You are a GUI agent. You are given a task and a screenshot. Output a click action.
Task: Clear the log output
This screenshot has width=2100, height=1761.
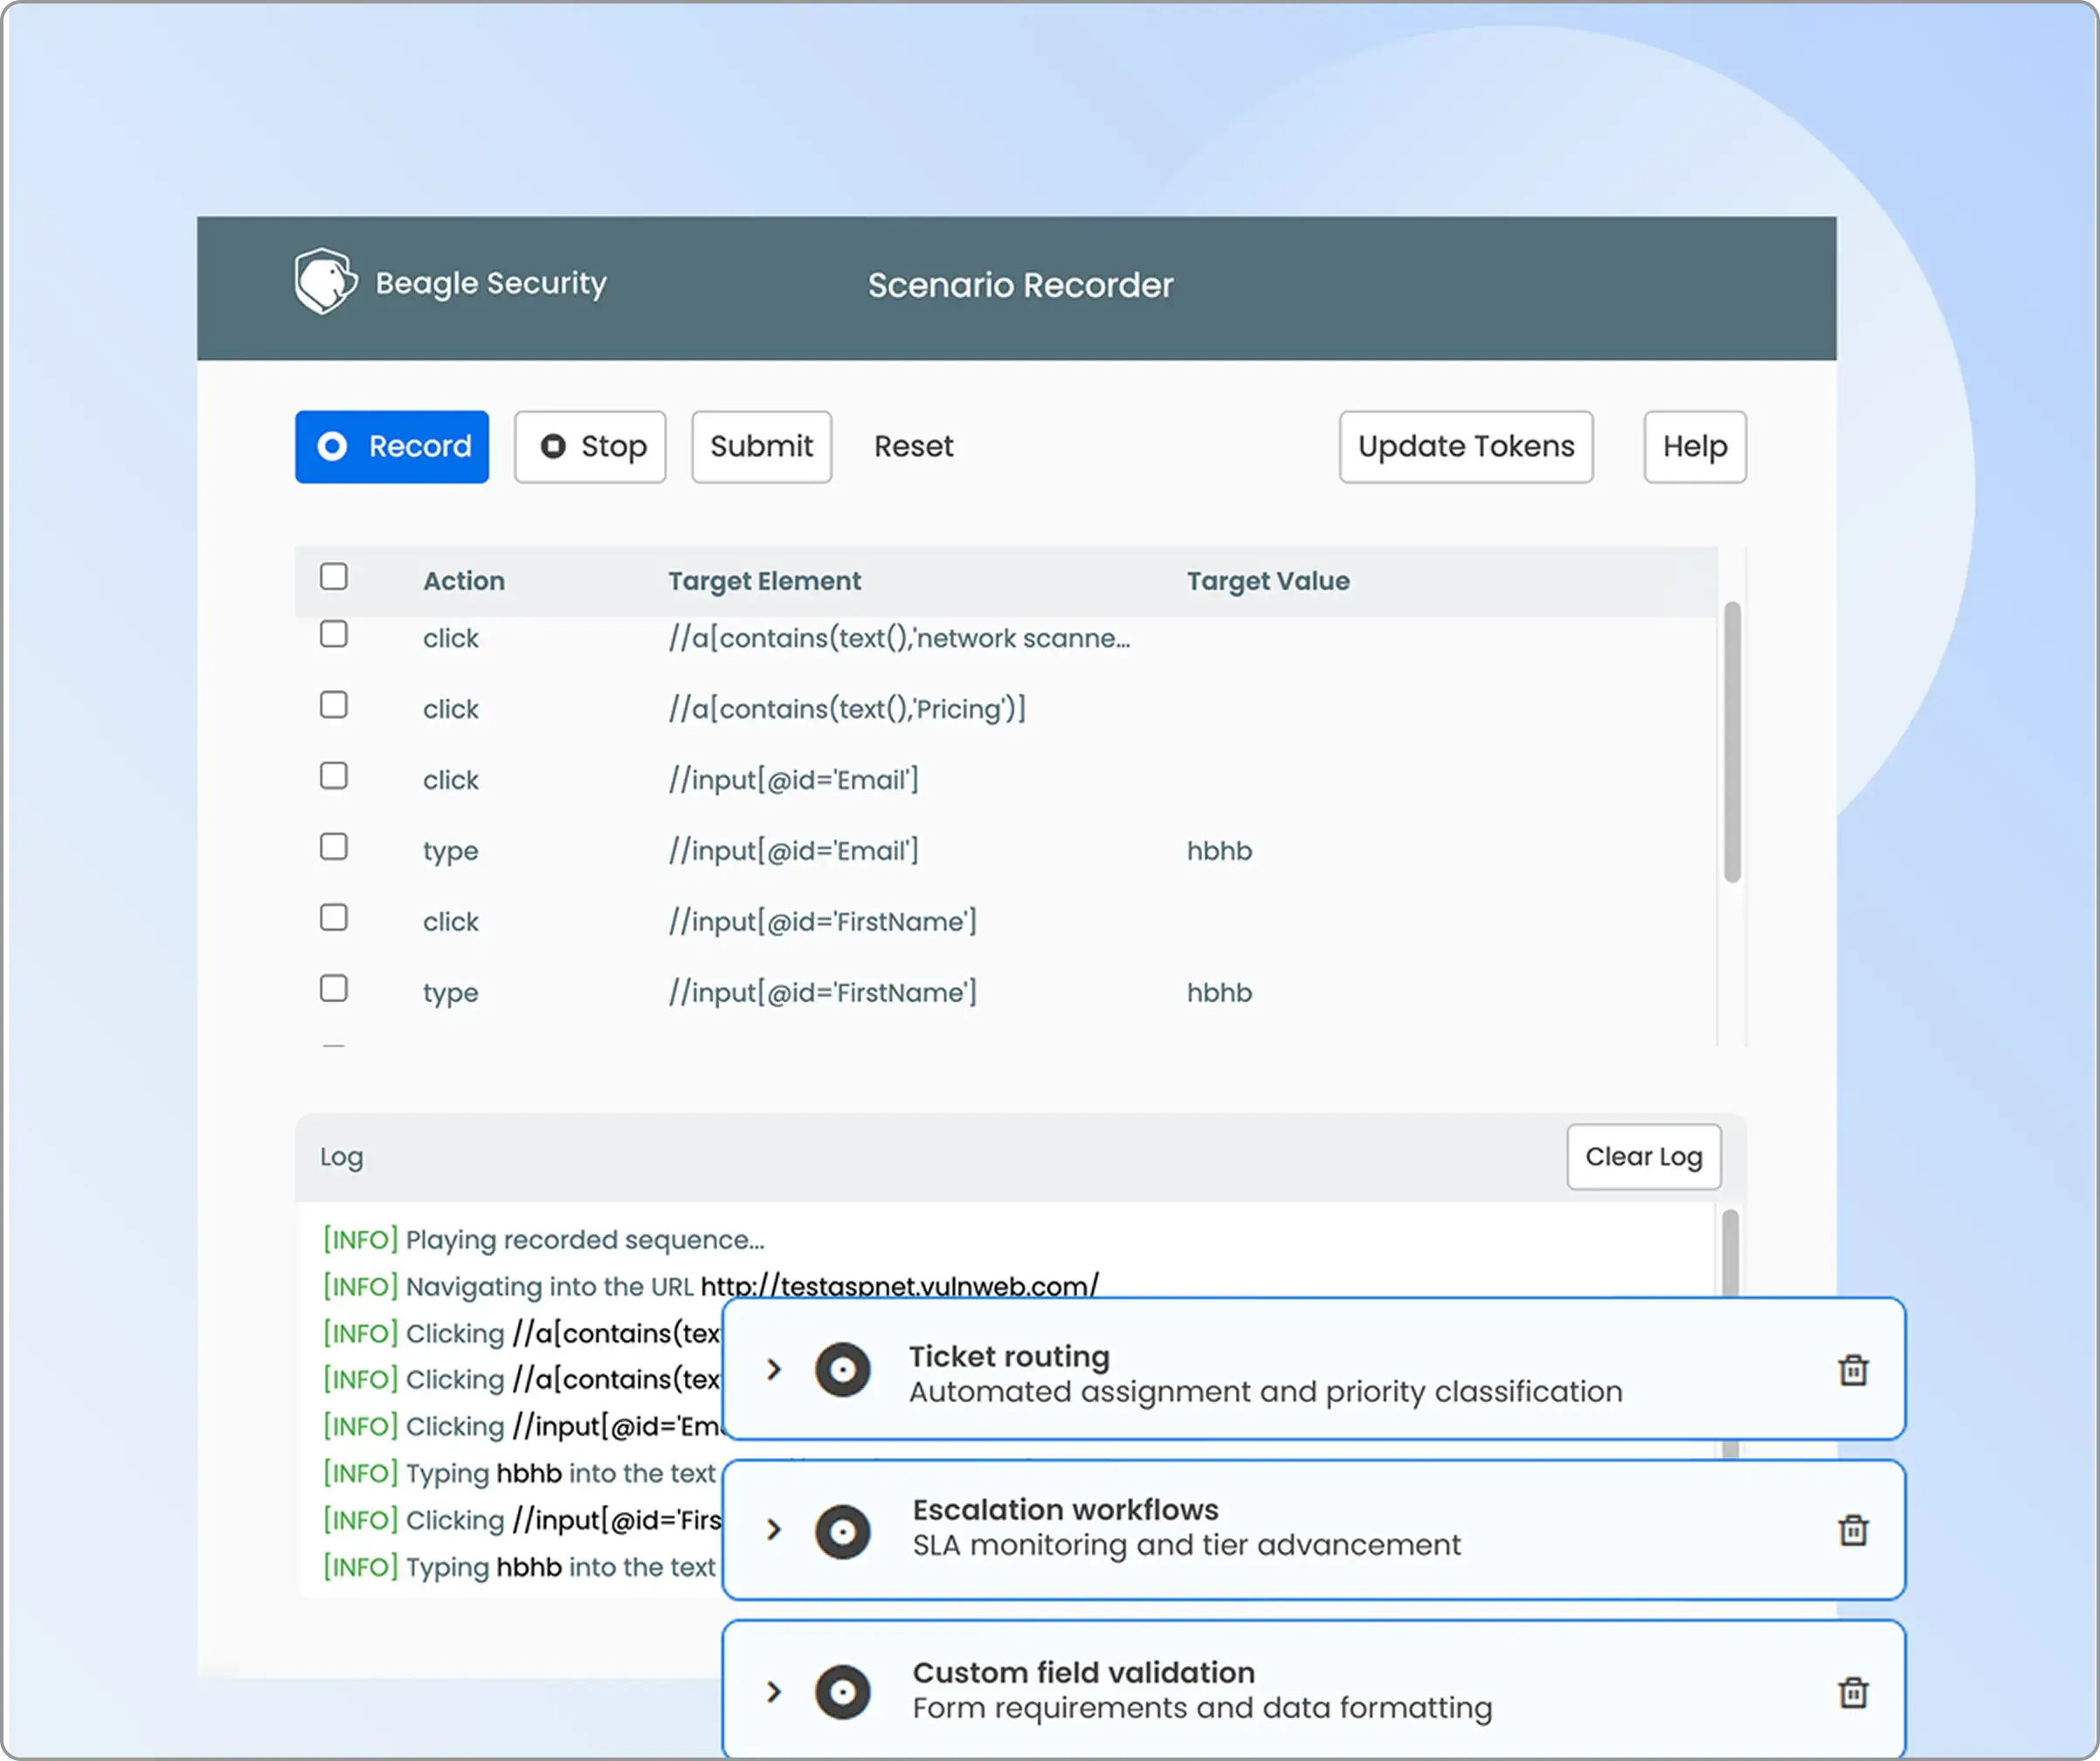coord(1643,1157)
